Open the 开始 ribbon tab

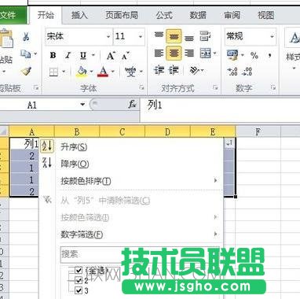point(46,15)
